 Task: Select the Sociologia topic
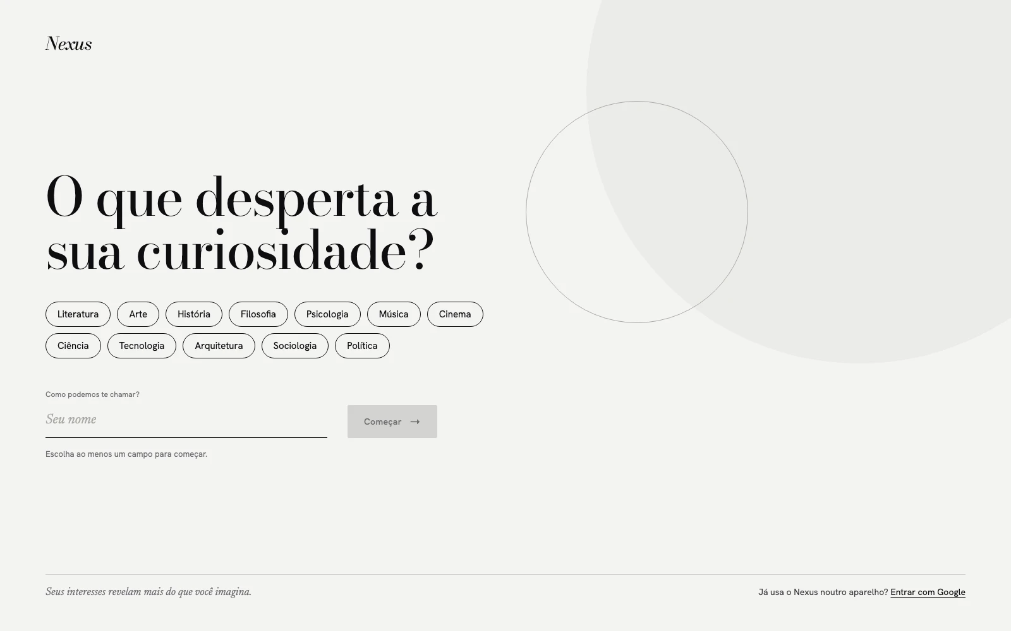(295, 346)
